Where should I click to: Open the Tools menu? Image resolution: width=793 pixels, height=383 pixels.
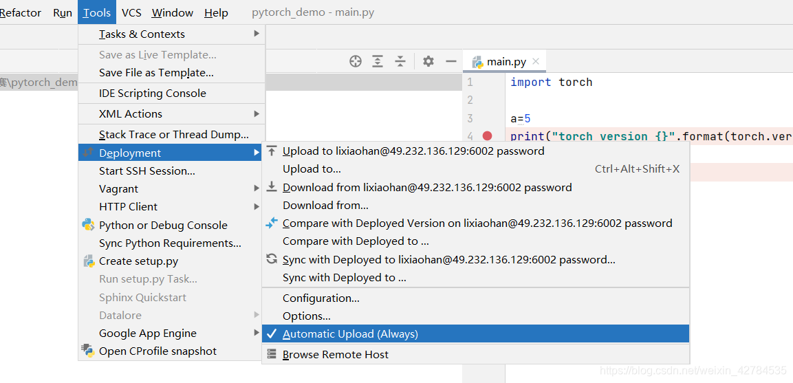click(x=96, y=12)
